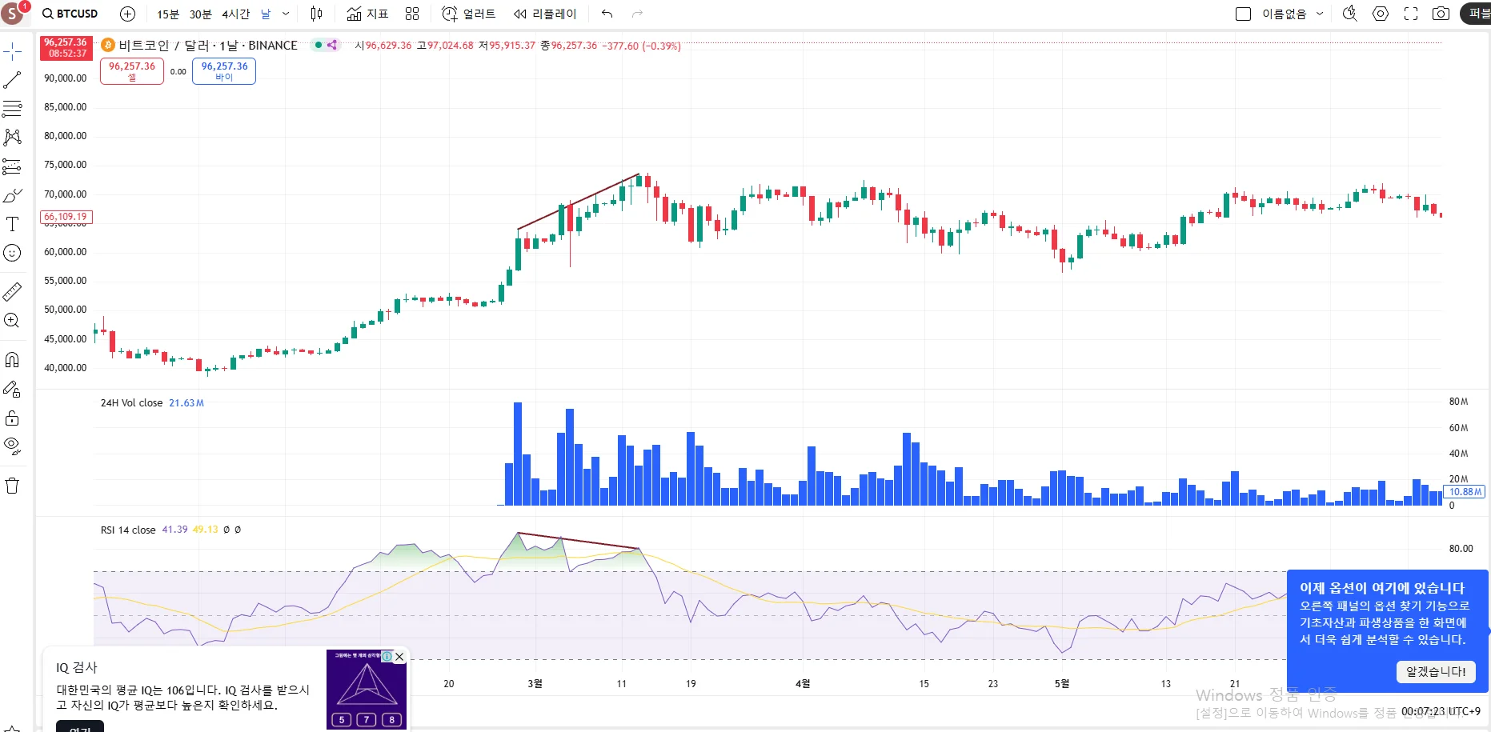Open the user profile avatar menu

click(13, 13)
